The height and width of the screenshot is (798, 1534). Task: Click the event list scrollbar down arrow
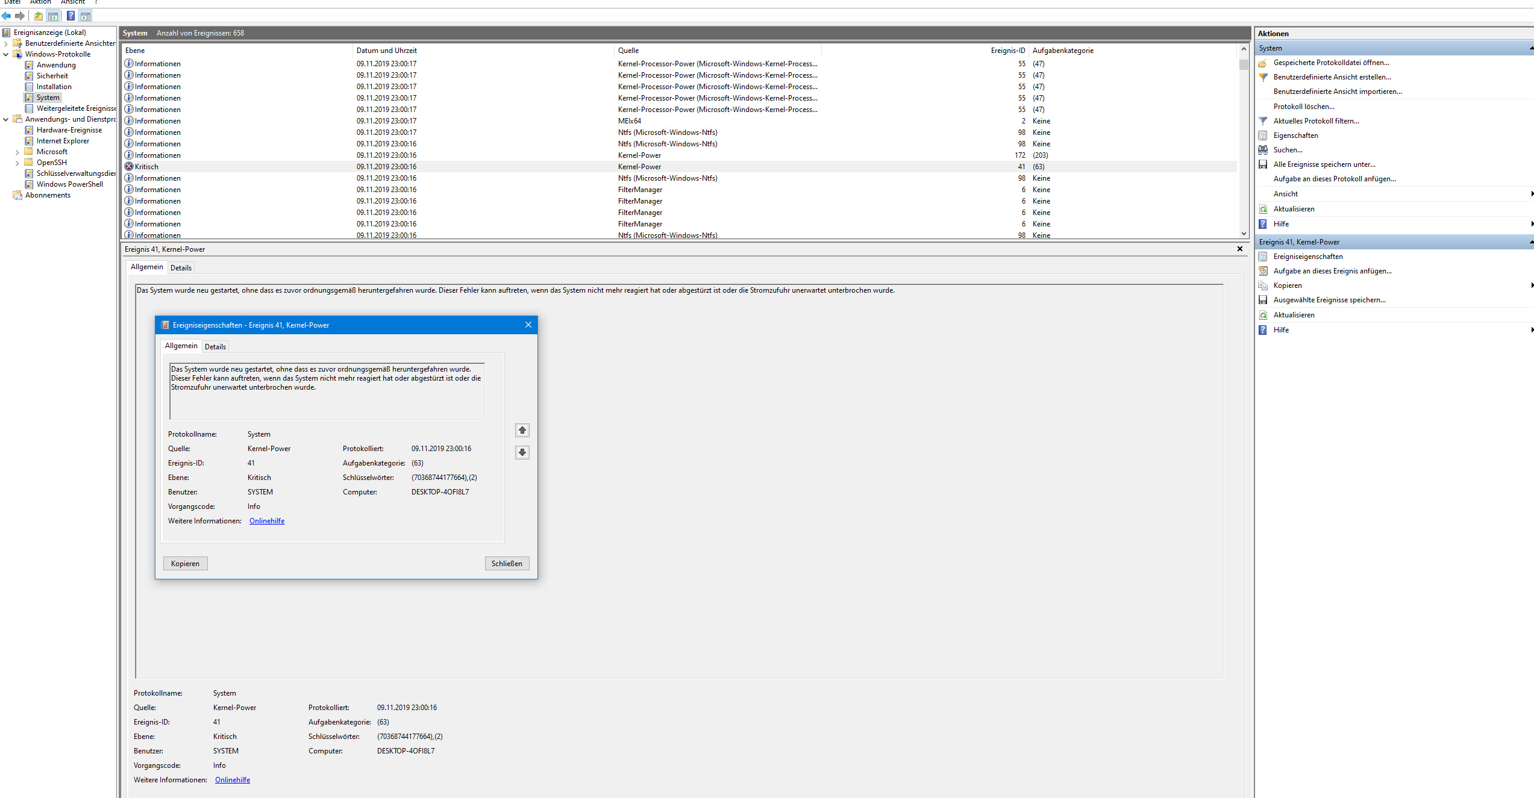click(1244, 234)
